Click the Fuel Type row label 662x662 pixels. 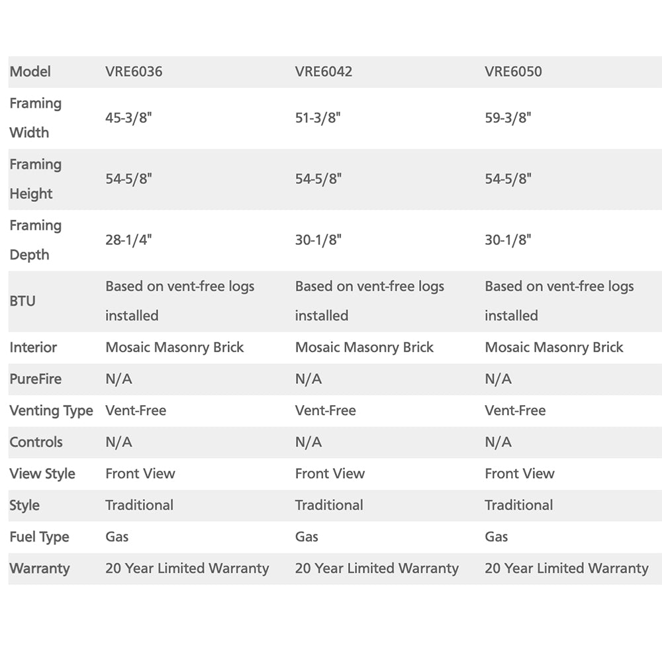click(39, 537)
